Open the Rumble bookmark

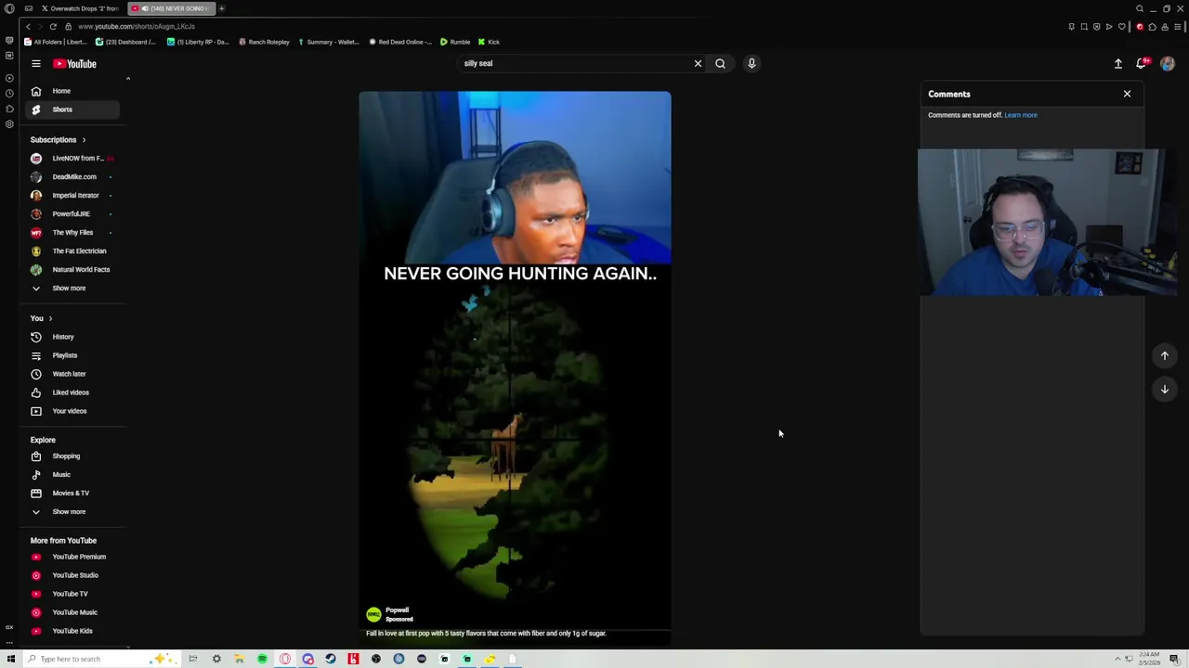pos(455,42)
